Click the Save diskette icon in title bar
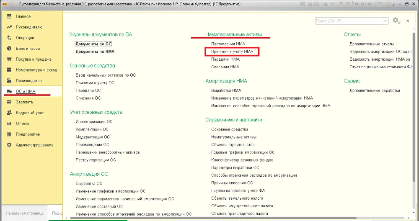 [x=303, y=4]
